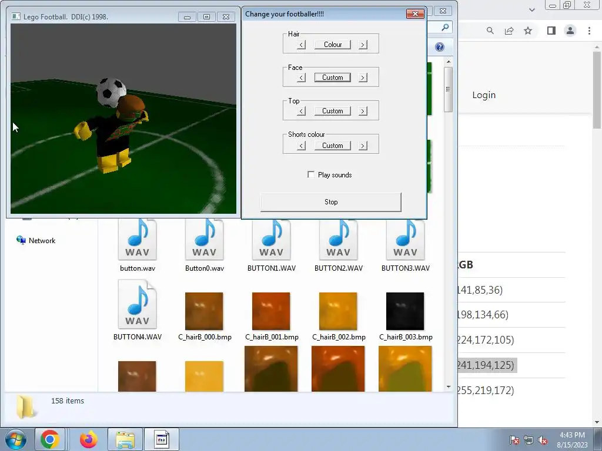
Task: Open File Explorer from the taskbar
Action: tap(125, 439)
